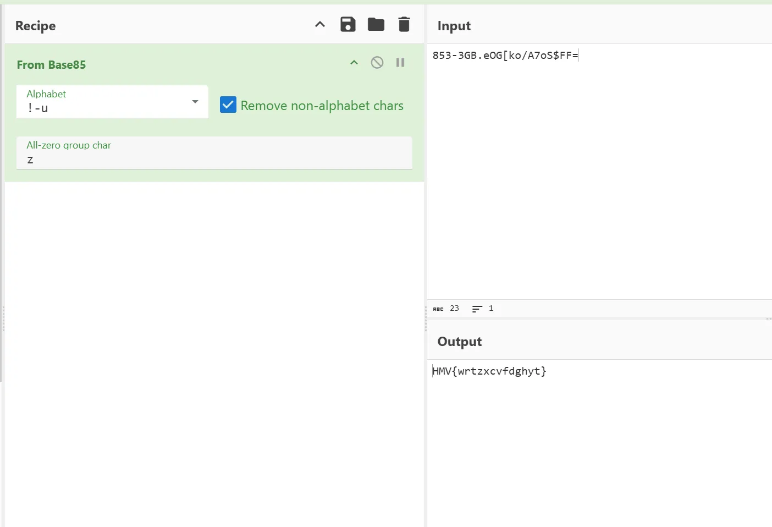Image resolution: width=772 pixels, height=527 pixels.
Task: Click the input line count icon
Action: point(477,309)
